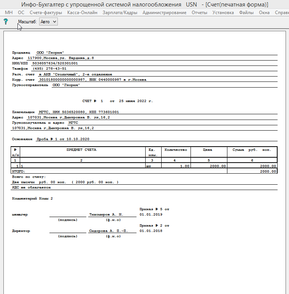Open the Файлы menu

pos(246,13)
